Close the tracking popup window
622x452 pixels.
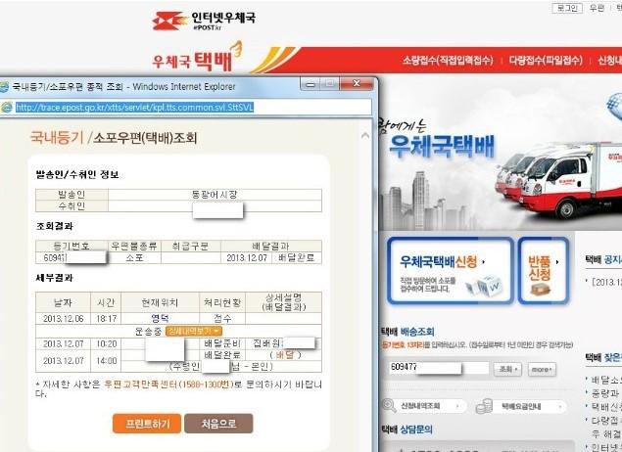coord(357,83)
